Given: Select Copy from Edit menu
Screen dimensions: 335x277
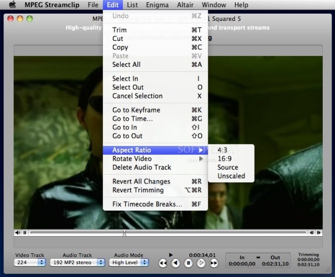Looking at the screenshot, I should tap(156, 47).
